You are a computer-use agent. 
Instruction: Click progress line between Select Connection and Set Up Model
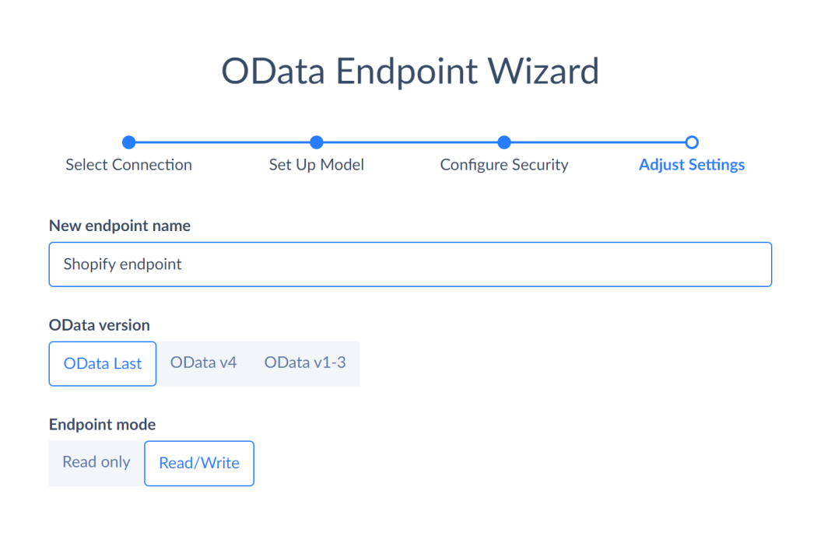[223, 142]
